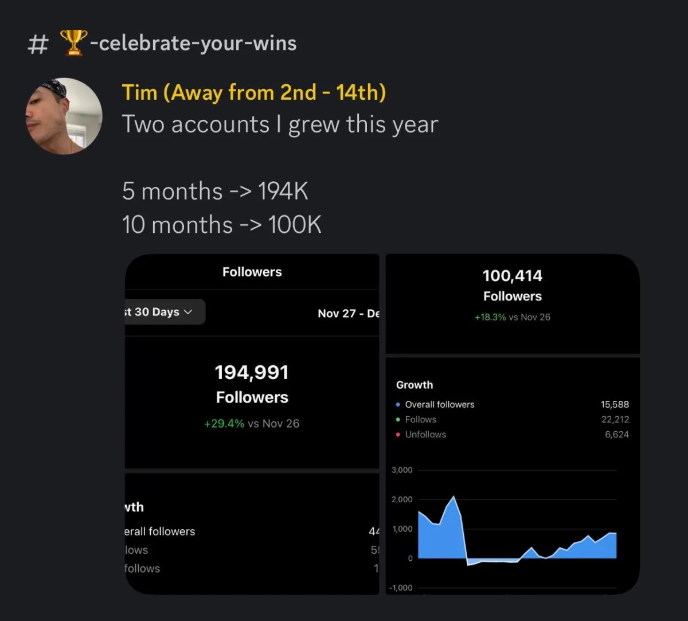Open the 100,414 followers screenshot

pyautogui.click(x=513, y=424)
